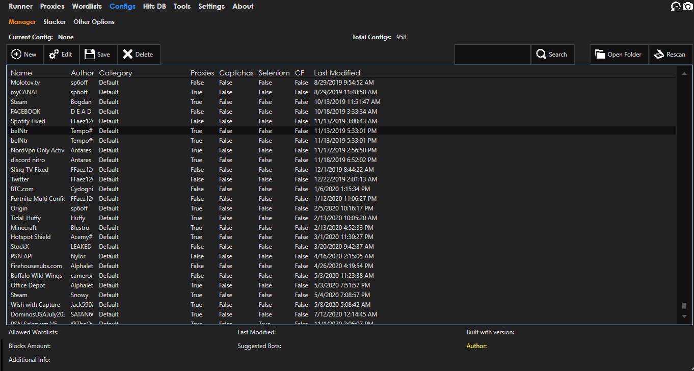Viewport: 694px width, 371px height.
Task: Click the Search magnifier icon
Action: click(541, 55)
